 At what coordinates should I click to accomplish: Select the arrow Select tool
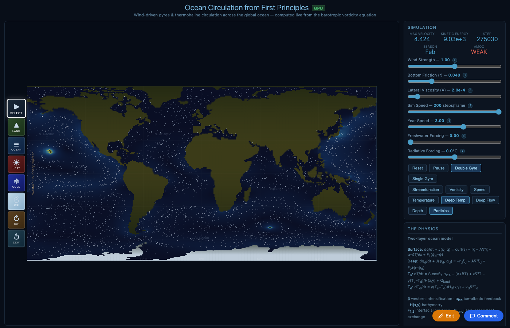click(16, 108)
